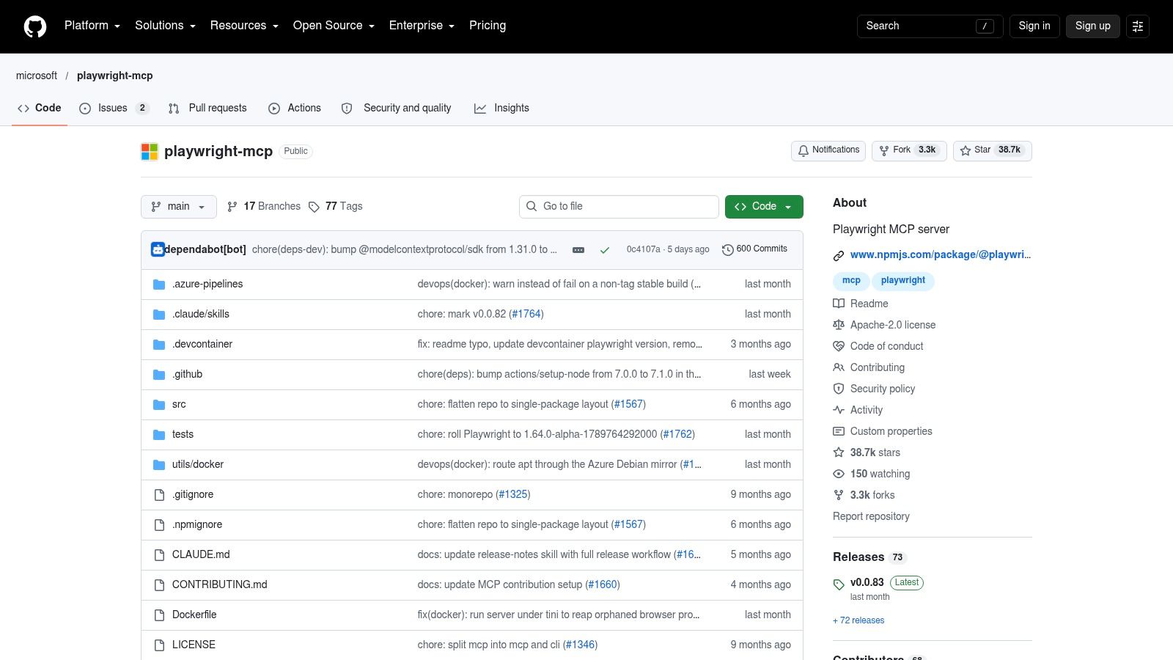Click the Go to file input
1173x660 pixels.
coord(619,207)
